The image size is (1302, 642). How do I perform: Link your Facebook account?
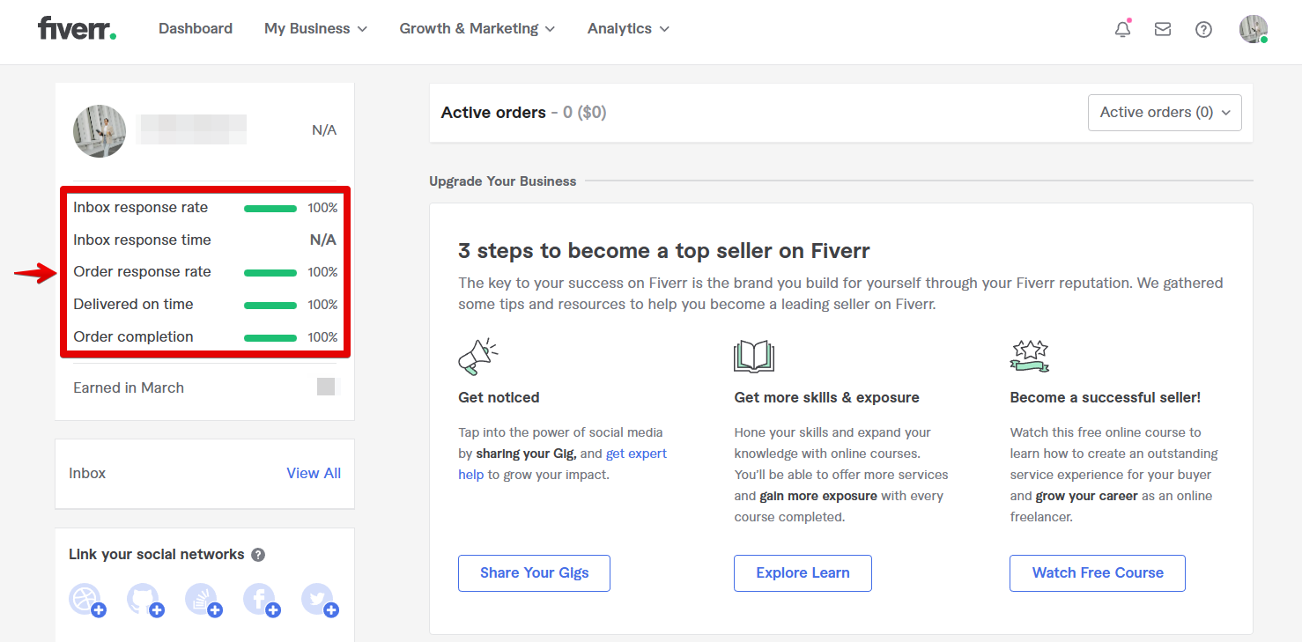click(x=260, y=600)
